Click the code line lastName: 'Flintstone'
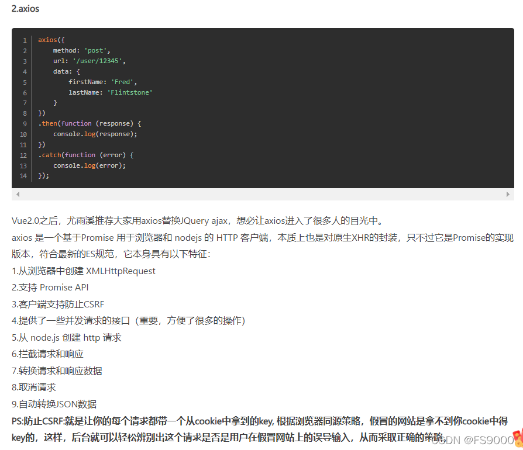523x450 pixels. [111, 92]
